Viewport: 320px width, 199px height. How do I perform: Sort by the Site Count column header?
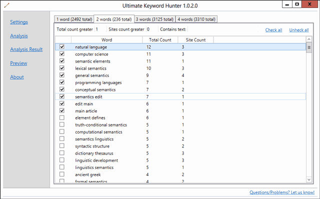pos(195,40)
